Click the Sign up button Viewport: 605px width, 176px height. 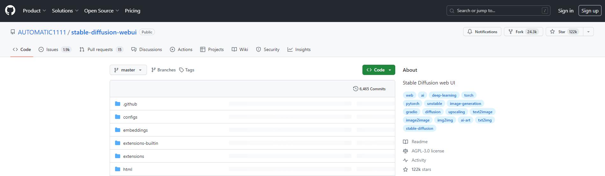pyautogui.click(x=590, y=11)
